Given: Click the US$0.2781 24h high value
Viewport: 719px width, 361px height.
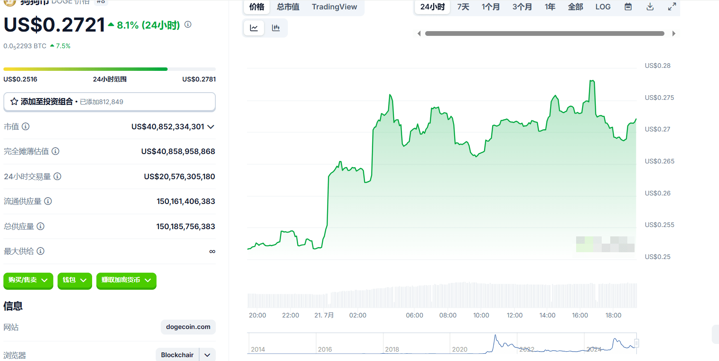Looking at the screenshot, I should tap(199, 79).
